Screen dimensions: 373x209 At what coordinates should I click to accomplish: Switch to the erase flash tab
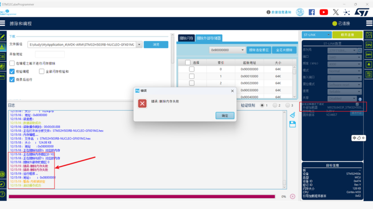point(186,38)
